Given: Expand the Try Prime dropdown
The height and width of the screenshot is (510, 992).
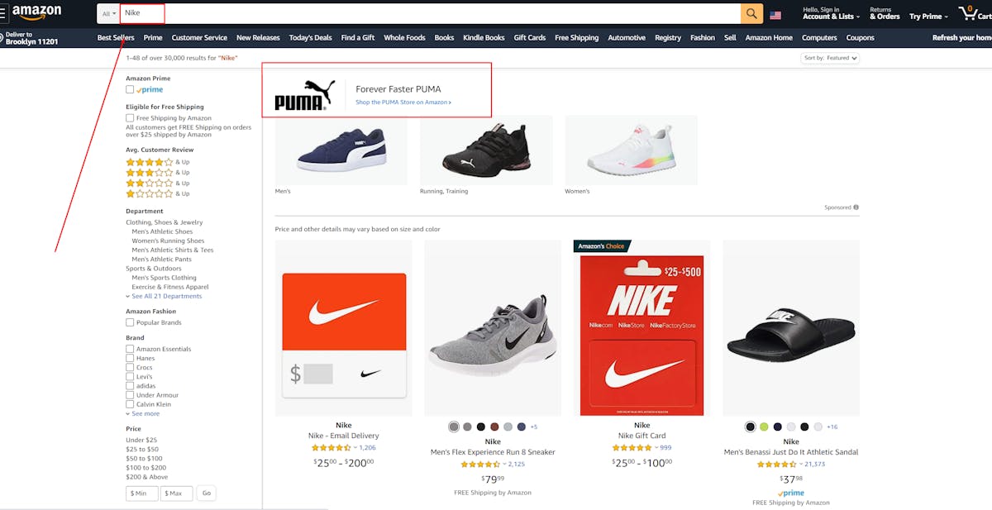Looking at the screenshot, I should (x=929, y=17).
